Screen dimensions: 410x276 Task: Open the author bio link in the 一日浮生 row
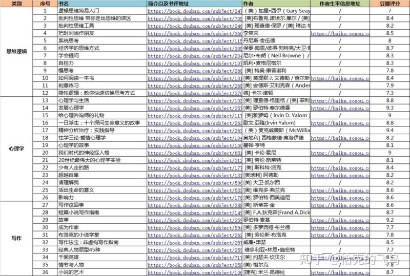point(340,123)
